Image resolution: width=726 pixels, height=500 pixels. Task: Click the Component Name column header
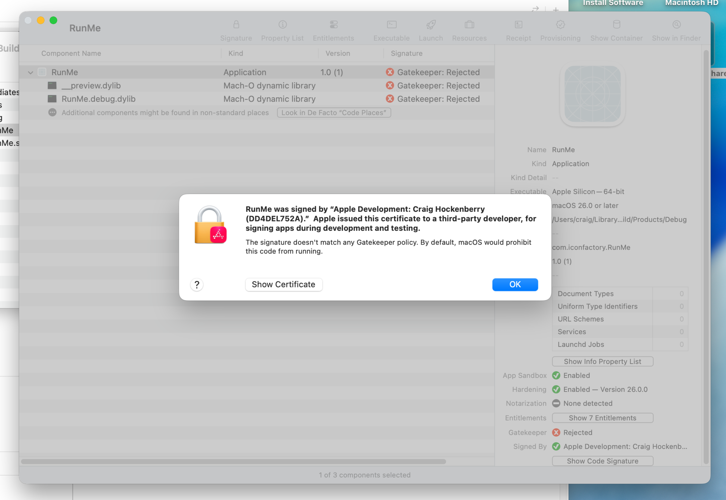click(71, 53)
